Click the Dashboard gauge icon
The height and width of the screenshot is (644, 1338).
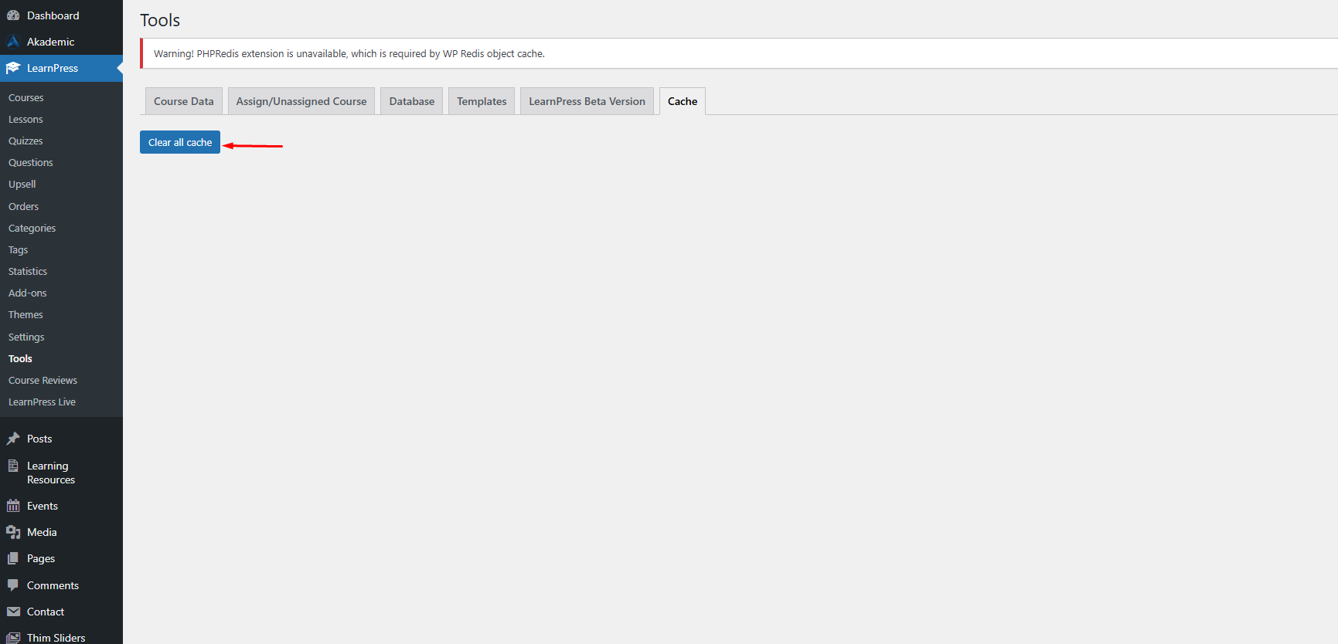(x=13, y=15)
